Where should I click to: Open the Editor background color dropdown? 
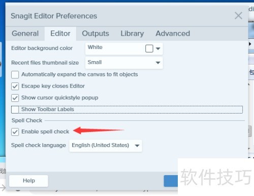(124, 49)
